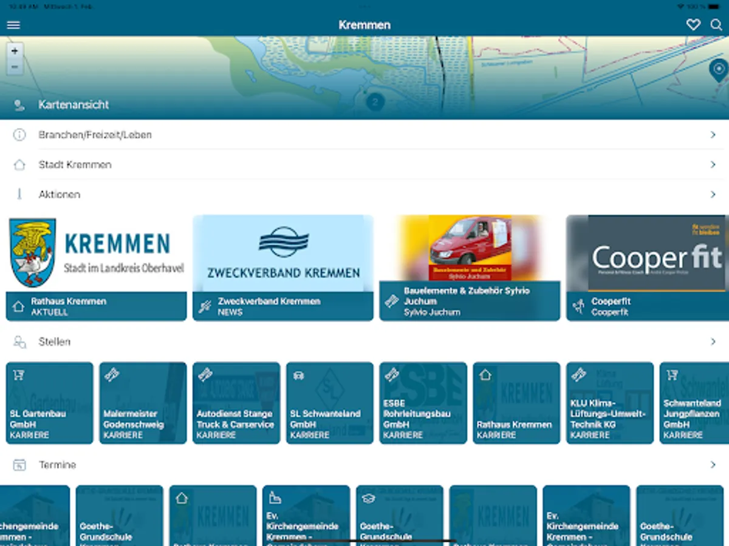This screenshot has height=546, width=729.
Task: Open SL Gartenbau GmbH career card
Action: pyautogui.click(x=50, y=403)
